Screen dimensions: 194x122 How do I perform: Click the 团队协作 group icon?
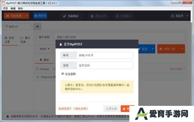point(92,16)
